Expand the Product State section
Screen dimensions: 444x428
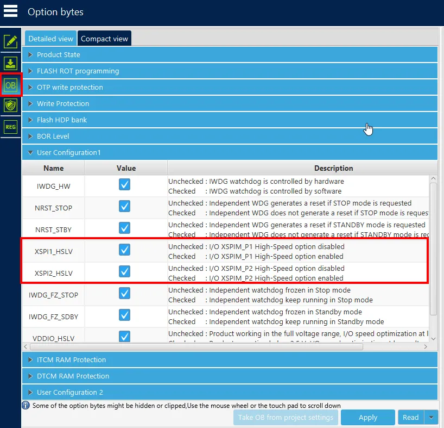[230, 54]
